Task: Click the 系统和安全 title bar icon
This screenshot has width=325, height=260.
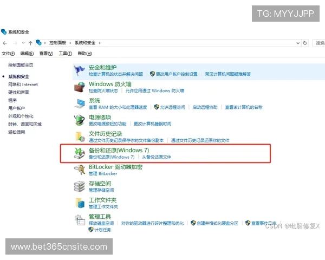Action: 4,32
